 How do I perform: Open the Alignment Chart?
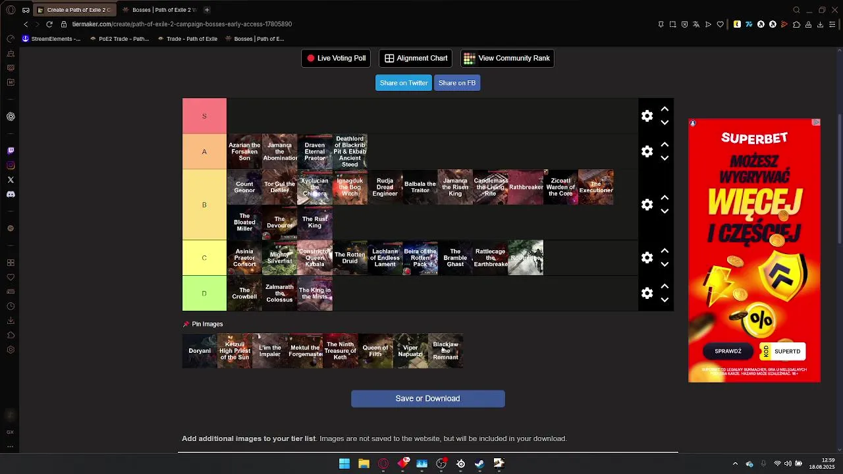click(x=416, y=58)
